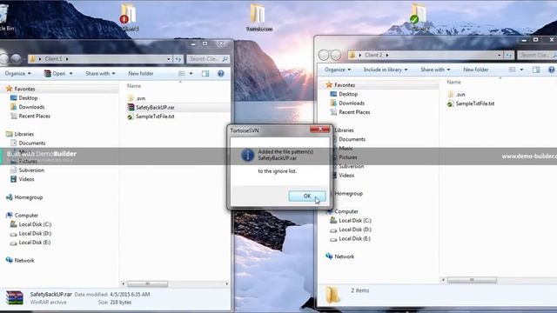Viewport: 557px width, 313px height.
Task: Open the Recycle Bin on desktop
Action: pyautogui.click(x=5, y=17)
